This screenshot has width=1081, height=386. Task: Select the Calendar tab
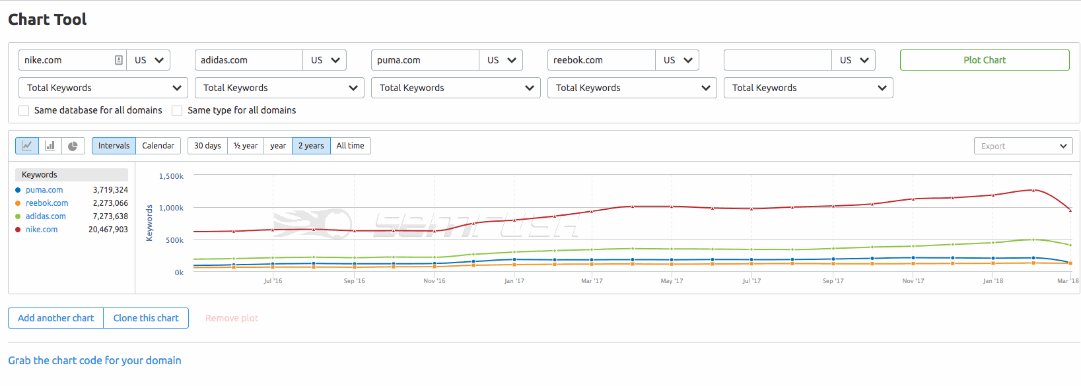(x=158, y=146)
